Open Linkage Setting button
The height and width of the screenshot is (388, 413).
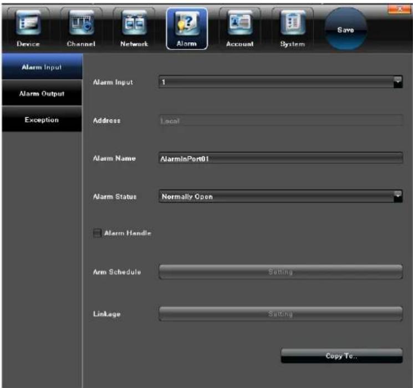tap(281, 314)
